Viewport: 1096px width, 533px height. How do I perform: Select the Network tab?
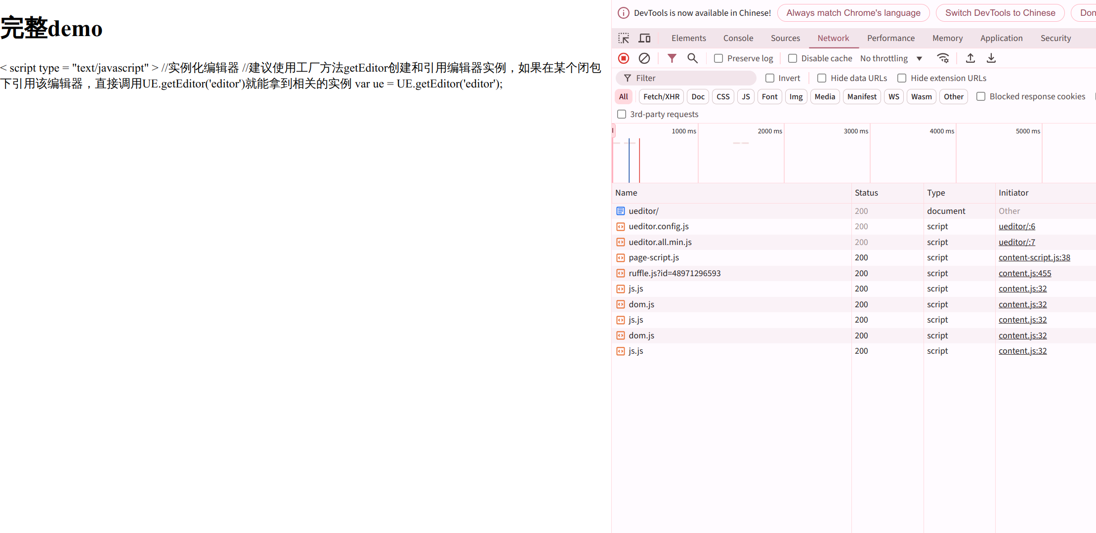(833, 38)
